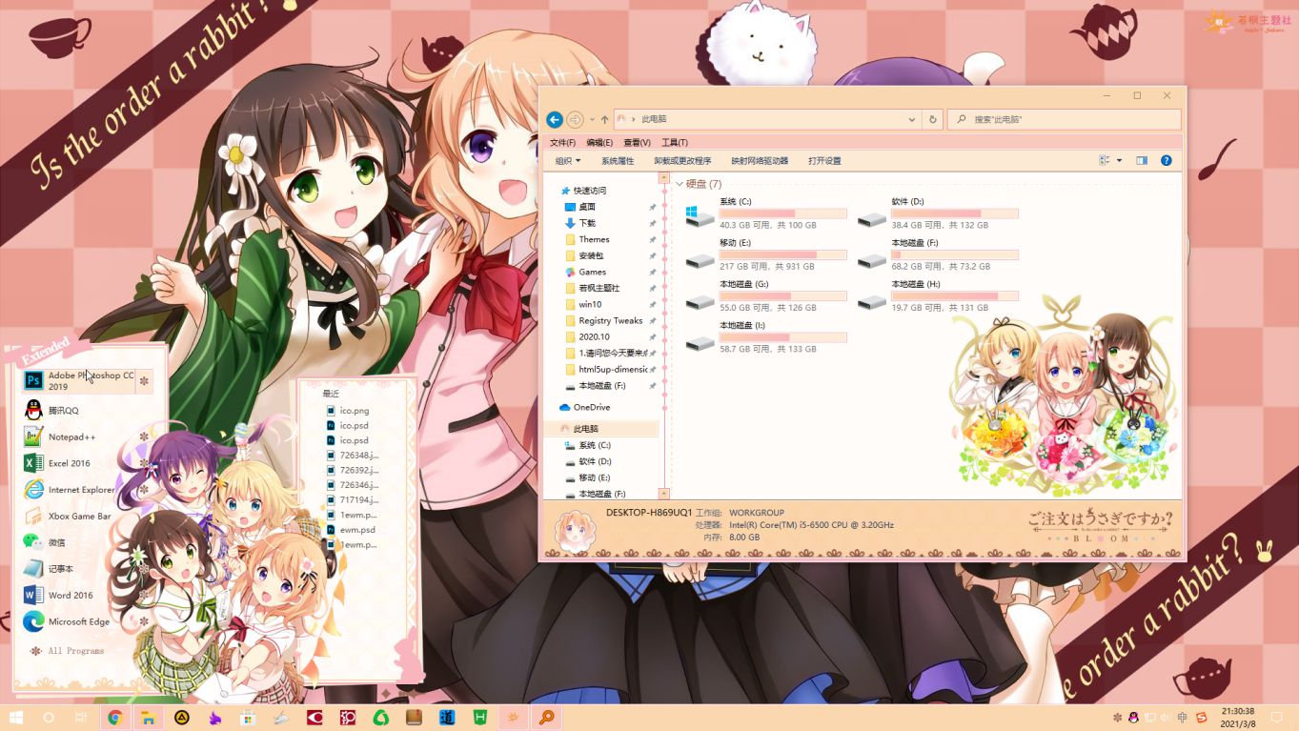Image resolution: width=1299 pixels, height=731 pixels.
Task: Toggle the preview pane
Action: pos(1142,161)
